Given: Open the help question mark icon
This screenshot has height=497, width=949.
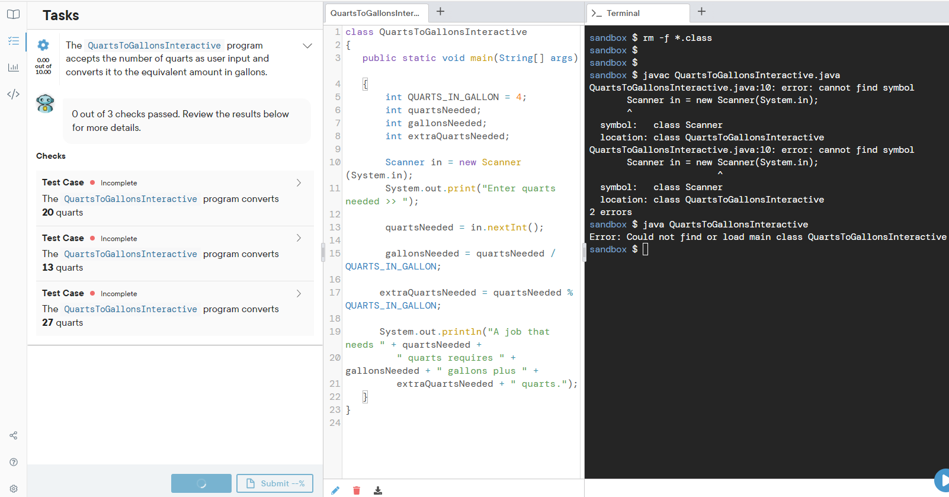Looking at the screenshot, I should [13, 462].
